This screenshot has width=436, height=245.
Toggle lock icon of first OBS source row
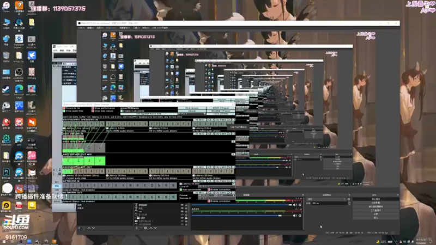point(186,205)
